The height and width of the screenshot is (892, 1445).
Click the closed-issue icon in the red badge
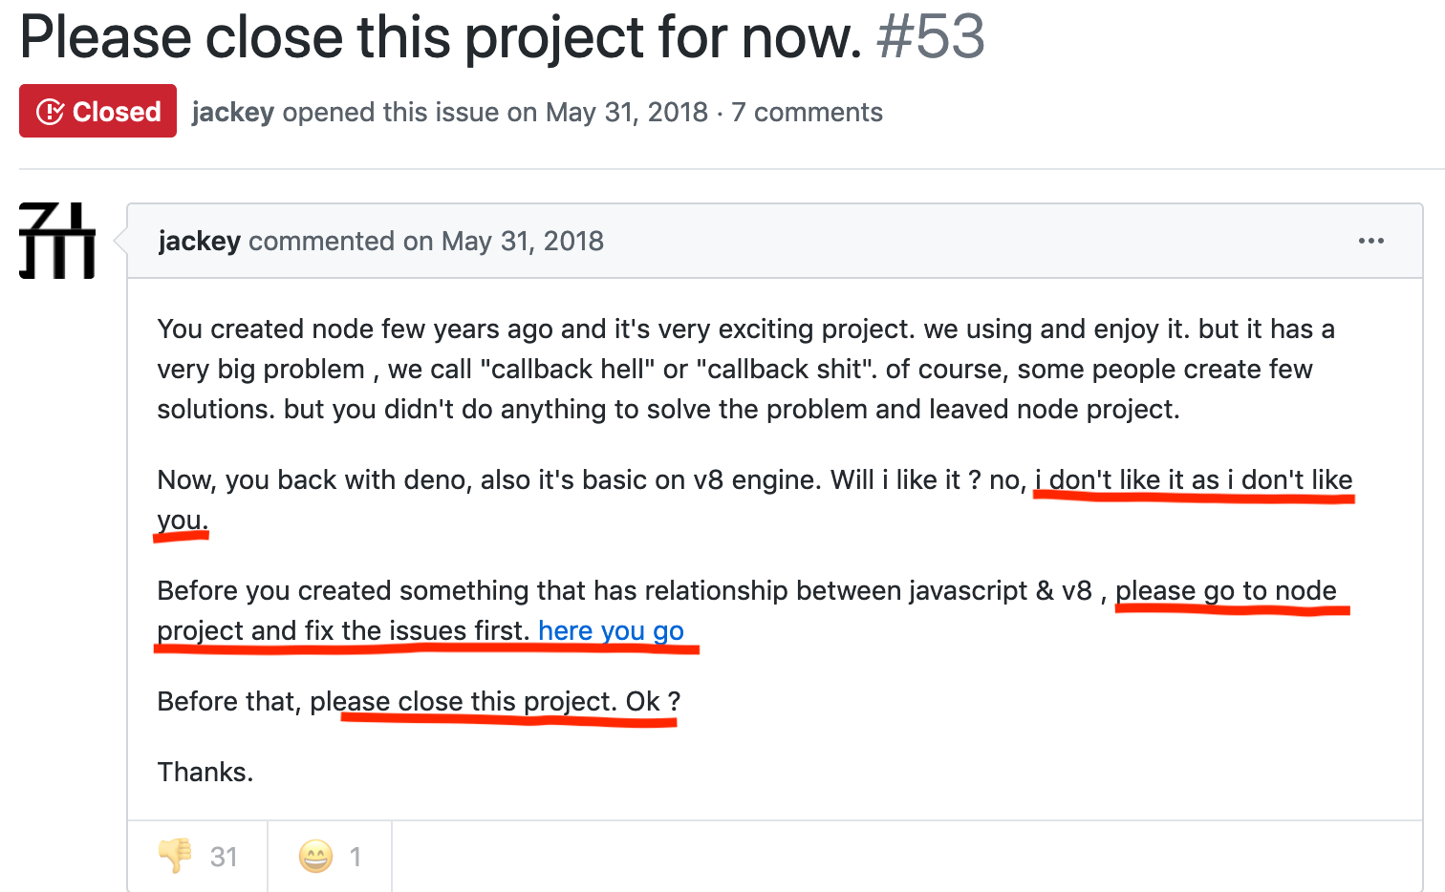coord(50,112)
